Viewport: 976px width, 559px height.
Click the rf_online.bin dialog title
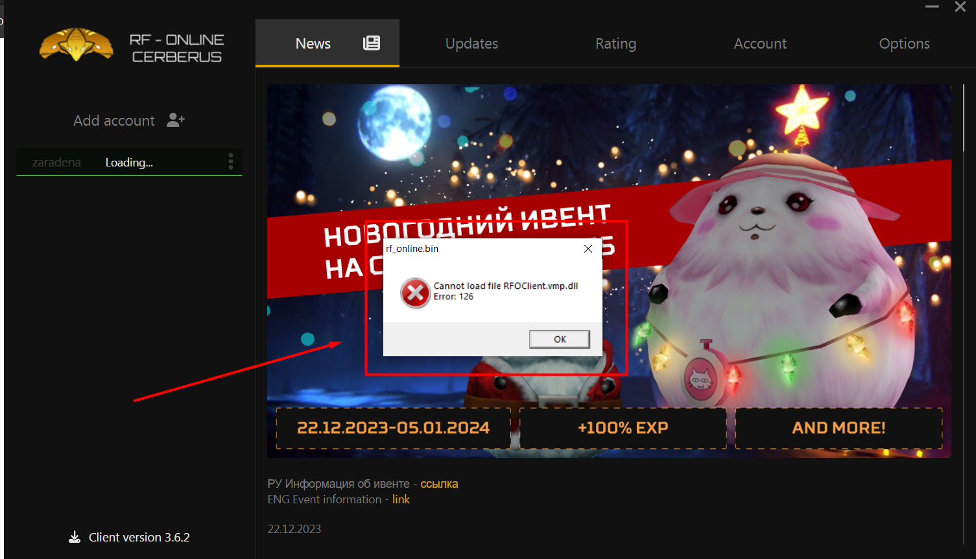(412, 249)
